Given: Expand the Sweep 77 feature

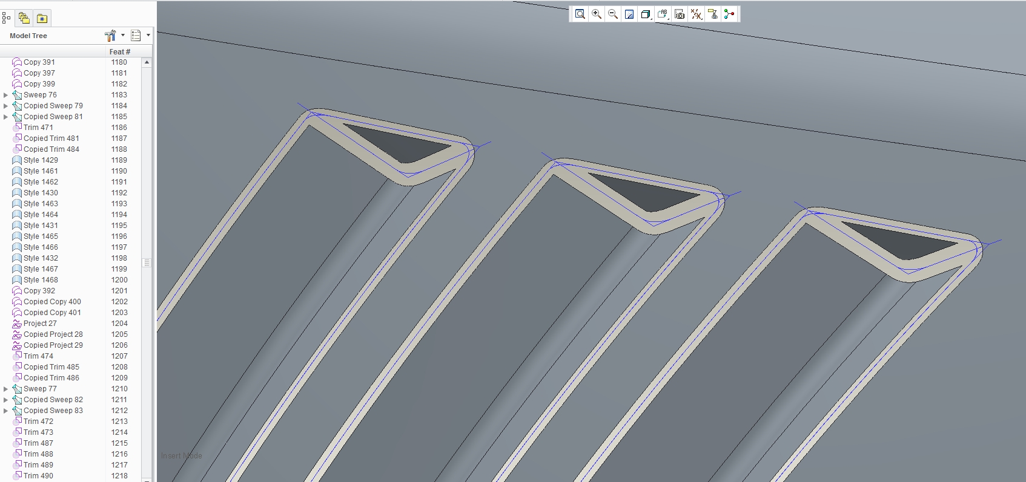Looking at the screenshot, I should tap(6, 389).
